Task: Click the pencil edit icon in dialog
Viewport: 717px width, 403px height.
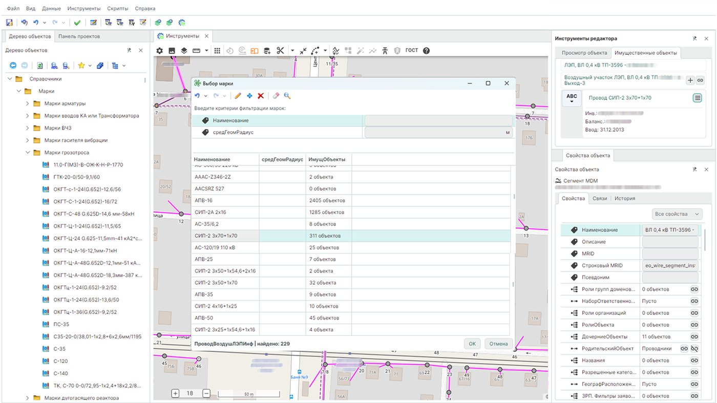Action: coord(238,96)
